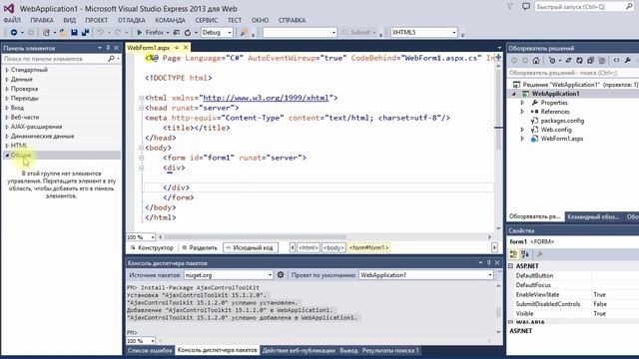Viewport: 639px width, 359px height.
Task: Click the Save file icon
Action: pos(74,32)
